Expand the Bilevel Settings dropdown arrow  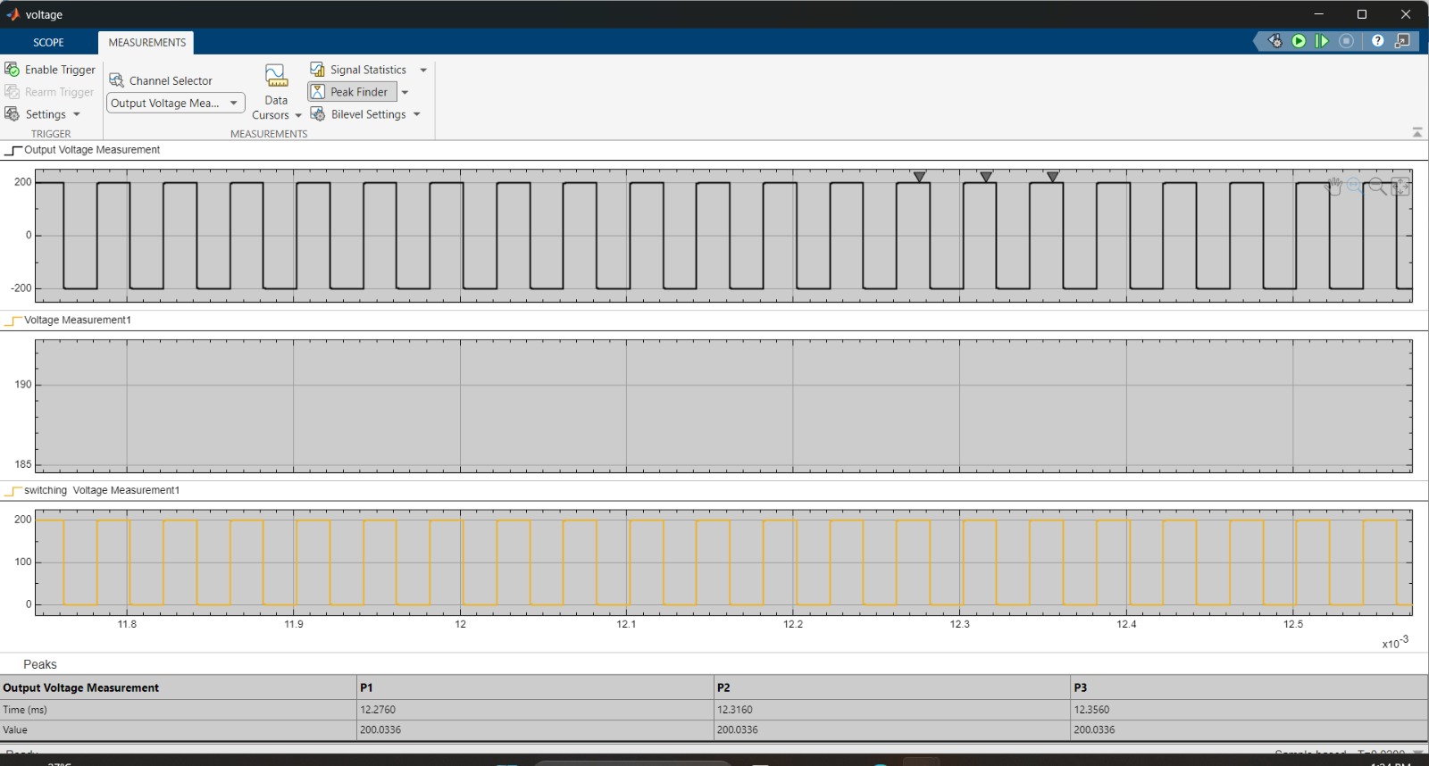click(417, 114)
